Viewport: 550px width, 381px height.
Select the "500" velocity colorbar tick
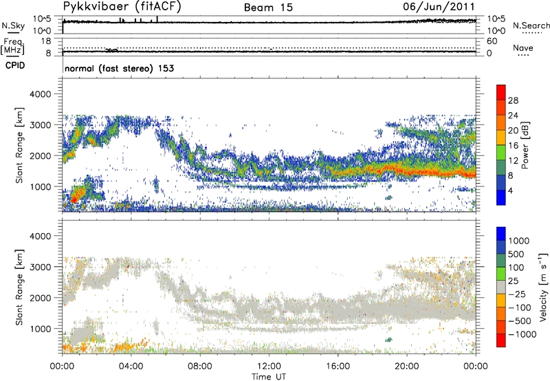[516, 254]
